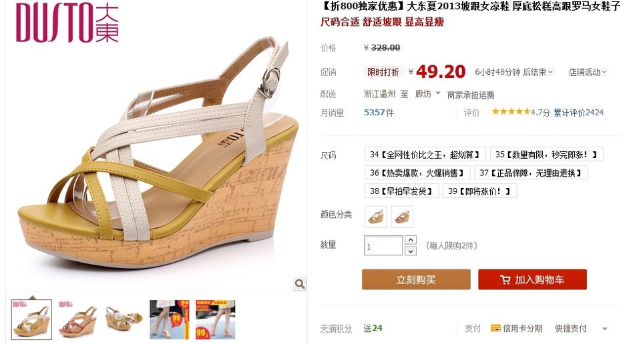Screen dimensions: 621x344
Task: Click the DUSTO brand logo
Action: (x=67, y=23)
